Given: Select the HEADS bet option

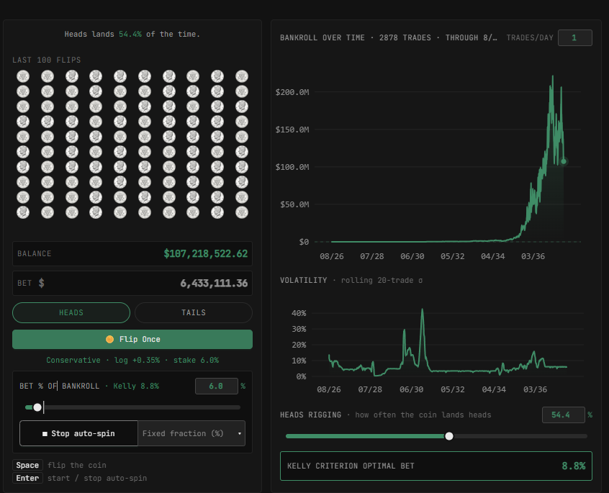Looking at the screenshot, I should tap(71, 312).
